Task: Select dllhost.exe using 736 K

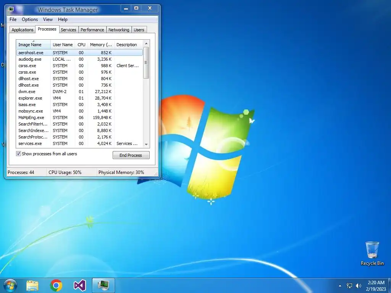Action: (x=79, y=85)
